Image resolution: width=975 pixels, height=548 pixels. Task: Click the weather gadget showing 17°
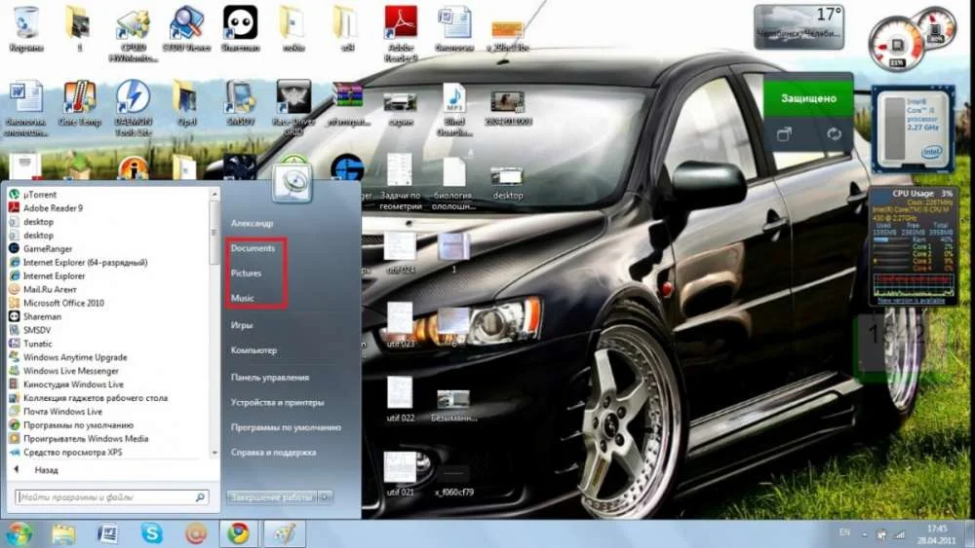(x=799, y=26)
